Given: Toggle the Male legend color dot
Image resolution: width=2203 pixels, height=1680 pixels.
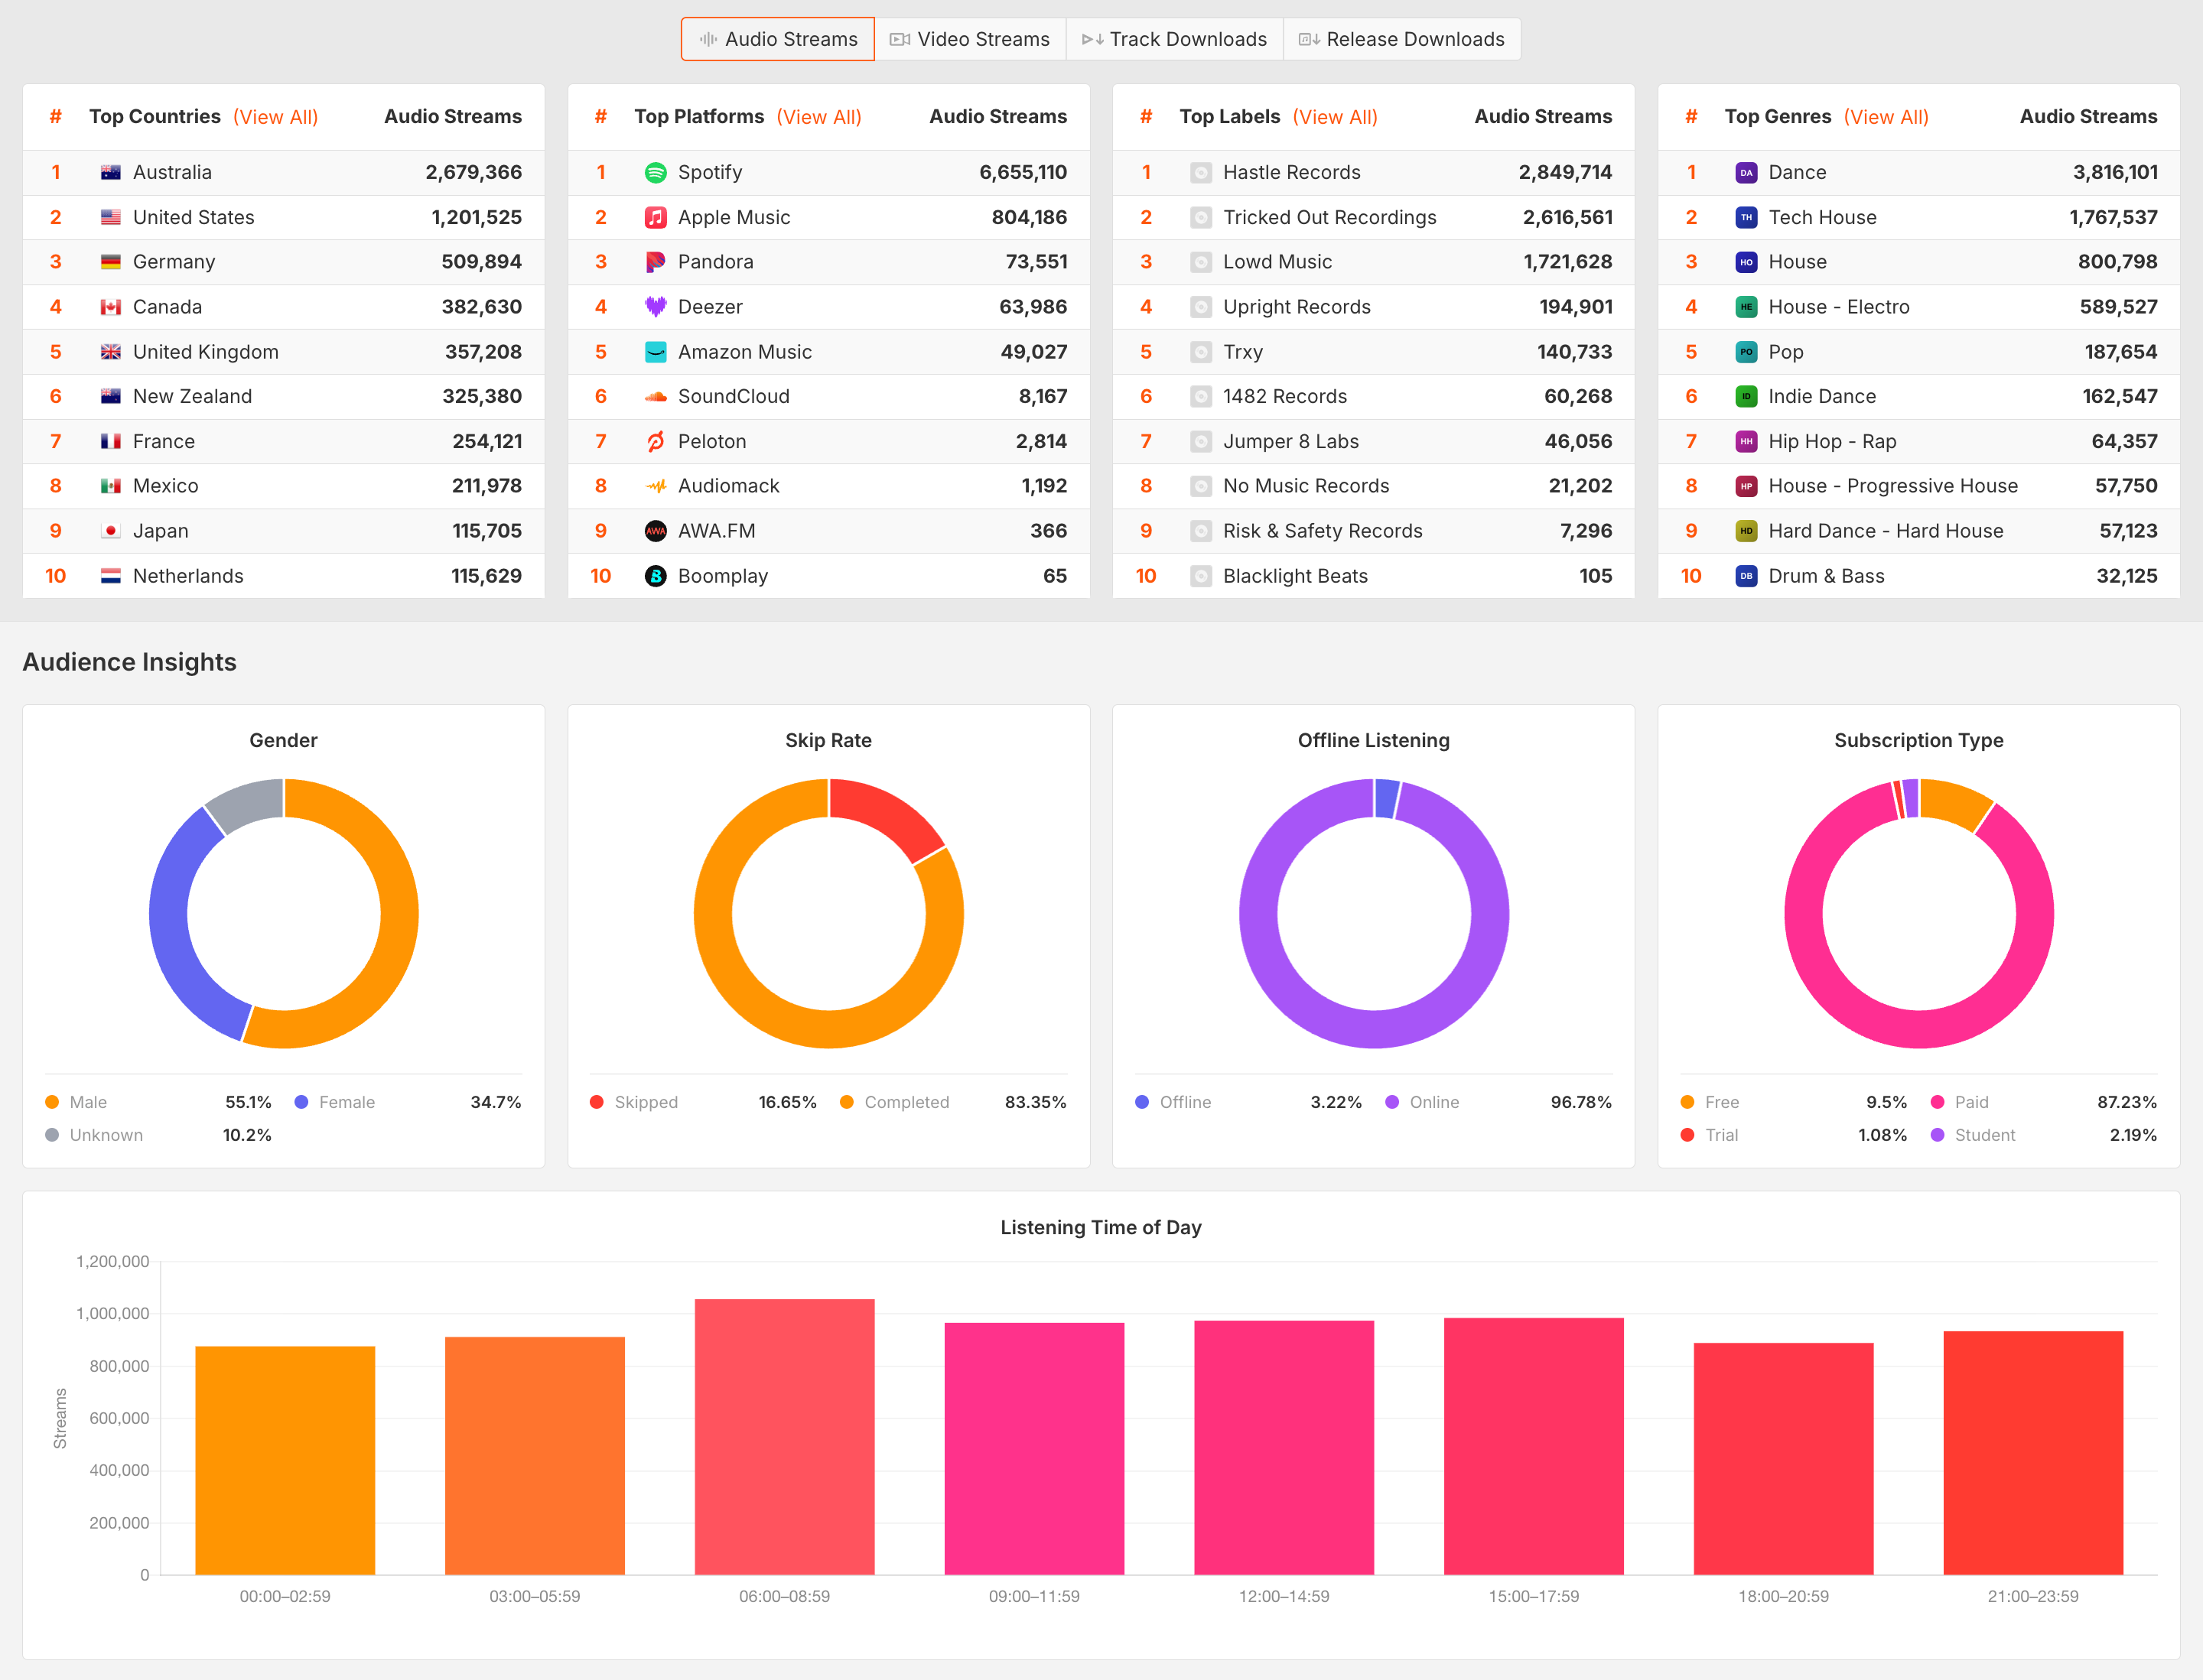Looking at the screenshot, I should tap(52, 1102).
